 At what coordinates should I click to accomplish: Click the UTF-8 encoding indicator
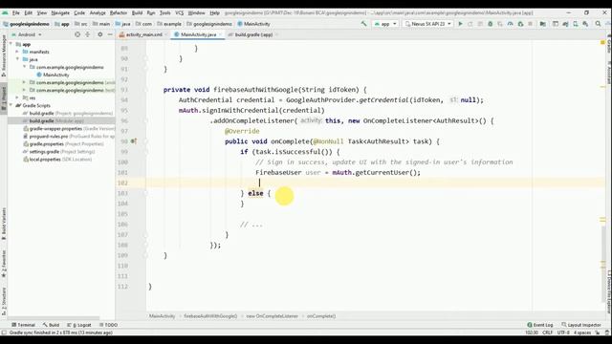pos(563,333)
